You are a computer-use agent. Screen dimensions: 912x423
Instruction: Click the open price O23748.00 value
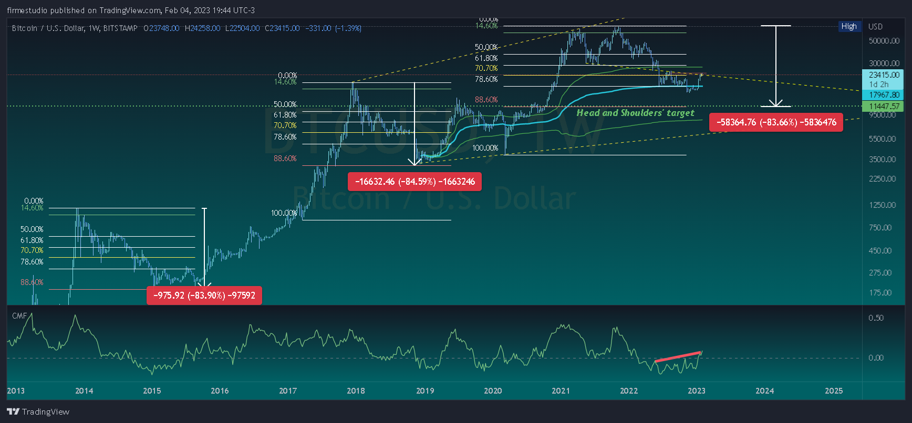point(161,28)
